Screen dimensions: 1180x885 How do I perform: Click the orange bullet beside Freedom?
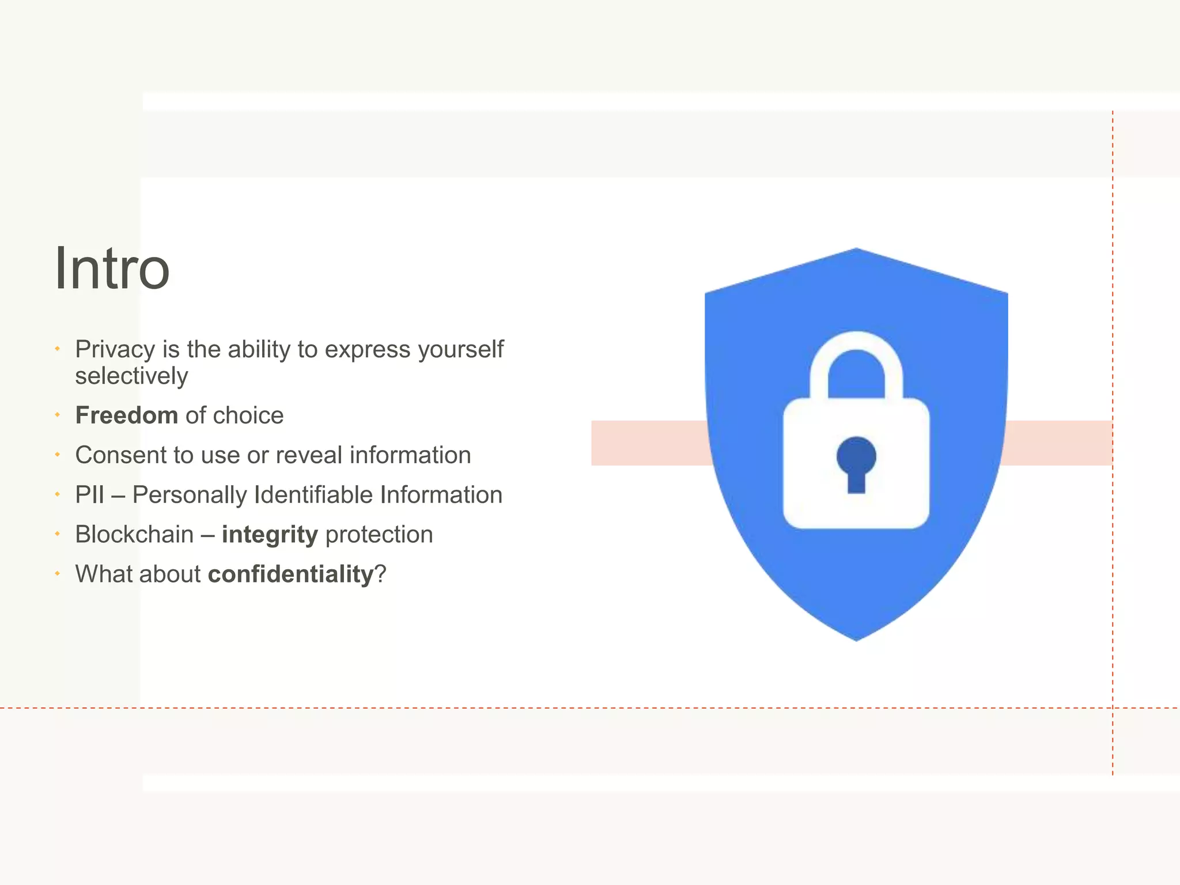click(58, 415)
